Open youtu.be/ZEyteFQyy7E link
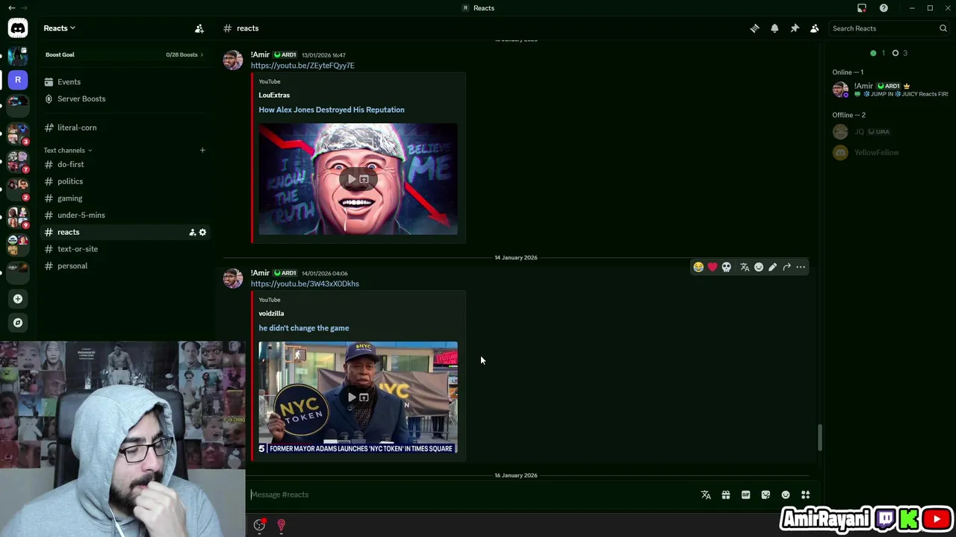The width and height of the screenshot is (956, 537). point(302,66)
